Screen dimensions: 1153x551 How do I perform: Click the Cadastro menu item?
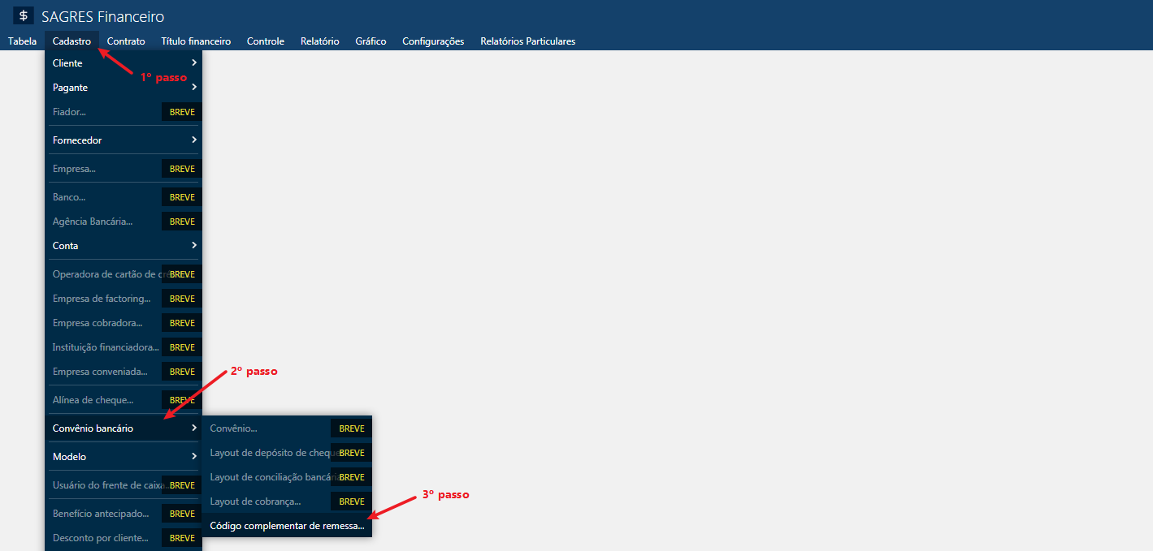pos(72,41)
